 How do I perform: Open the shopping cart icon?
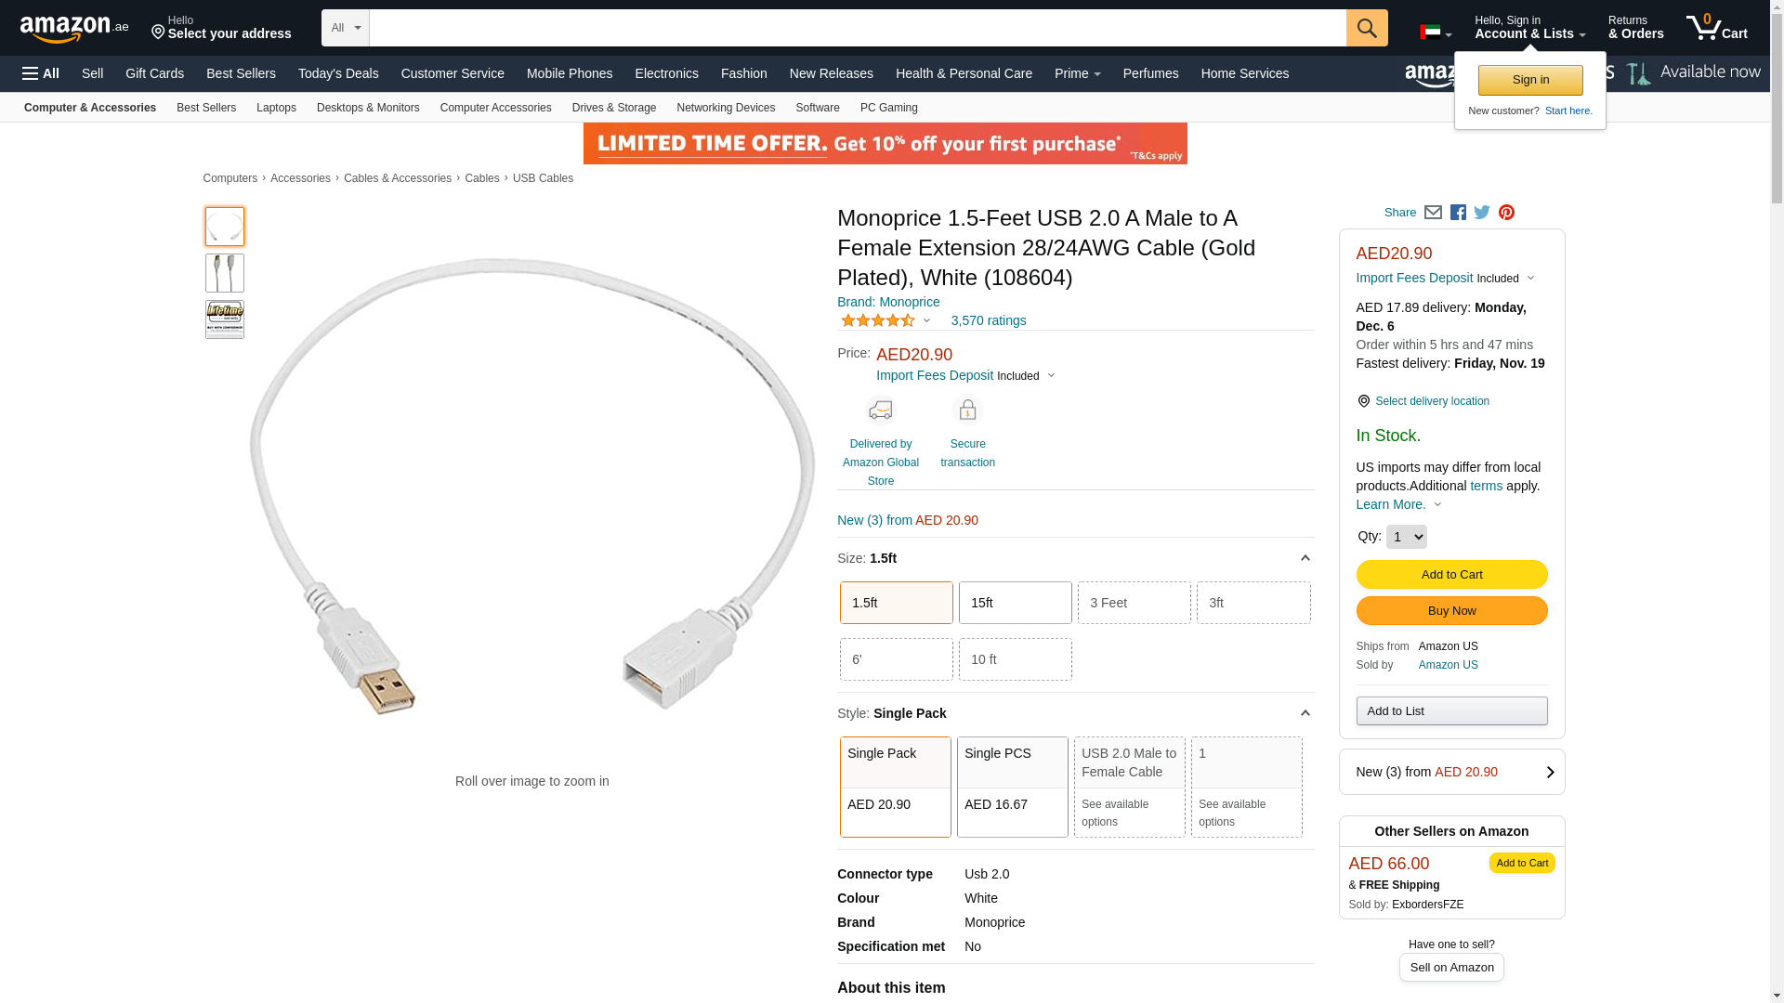[x=1716, y=28]
